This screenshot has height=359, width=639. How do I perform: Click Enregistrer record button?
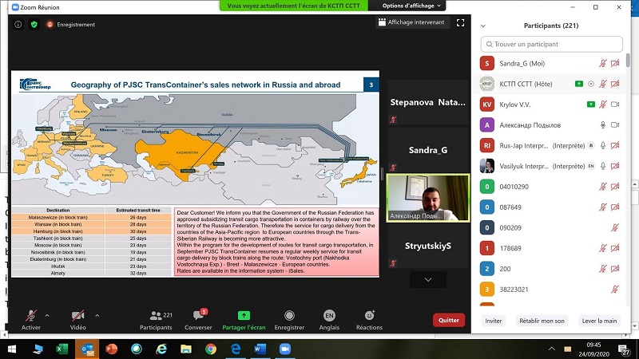tap(289, 320)
